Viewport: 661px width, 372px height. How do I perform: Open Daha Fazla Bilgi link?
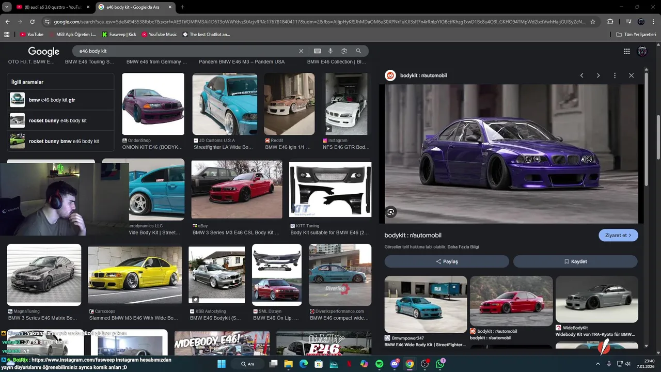tap(463, 247)
